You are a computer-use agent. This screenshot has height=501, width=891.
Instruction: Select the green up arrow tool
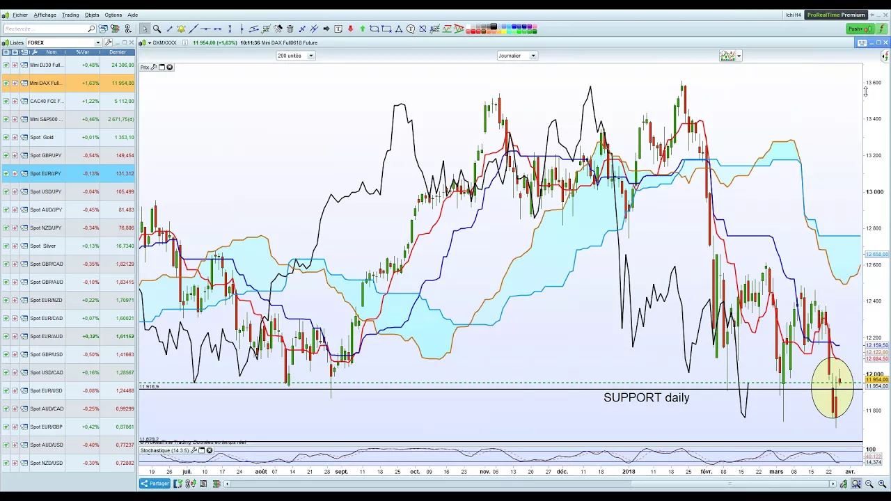[x=362, y=29]
